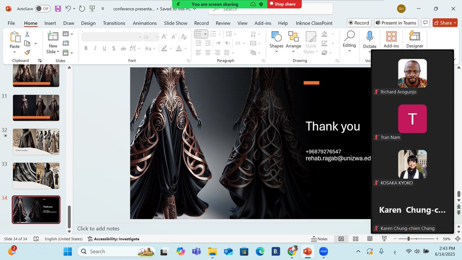Select slide 32 Students designs thumbnail
462x260 pixels.
tap(36, 142)
